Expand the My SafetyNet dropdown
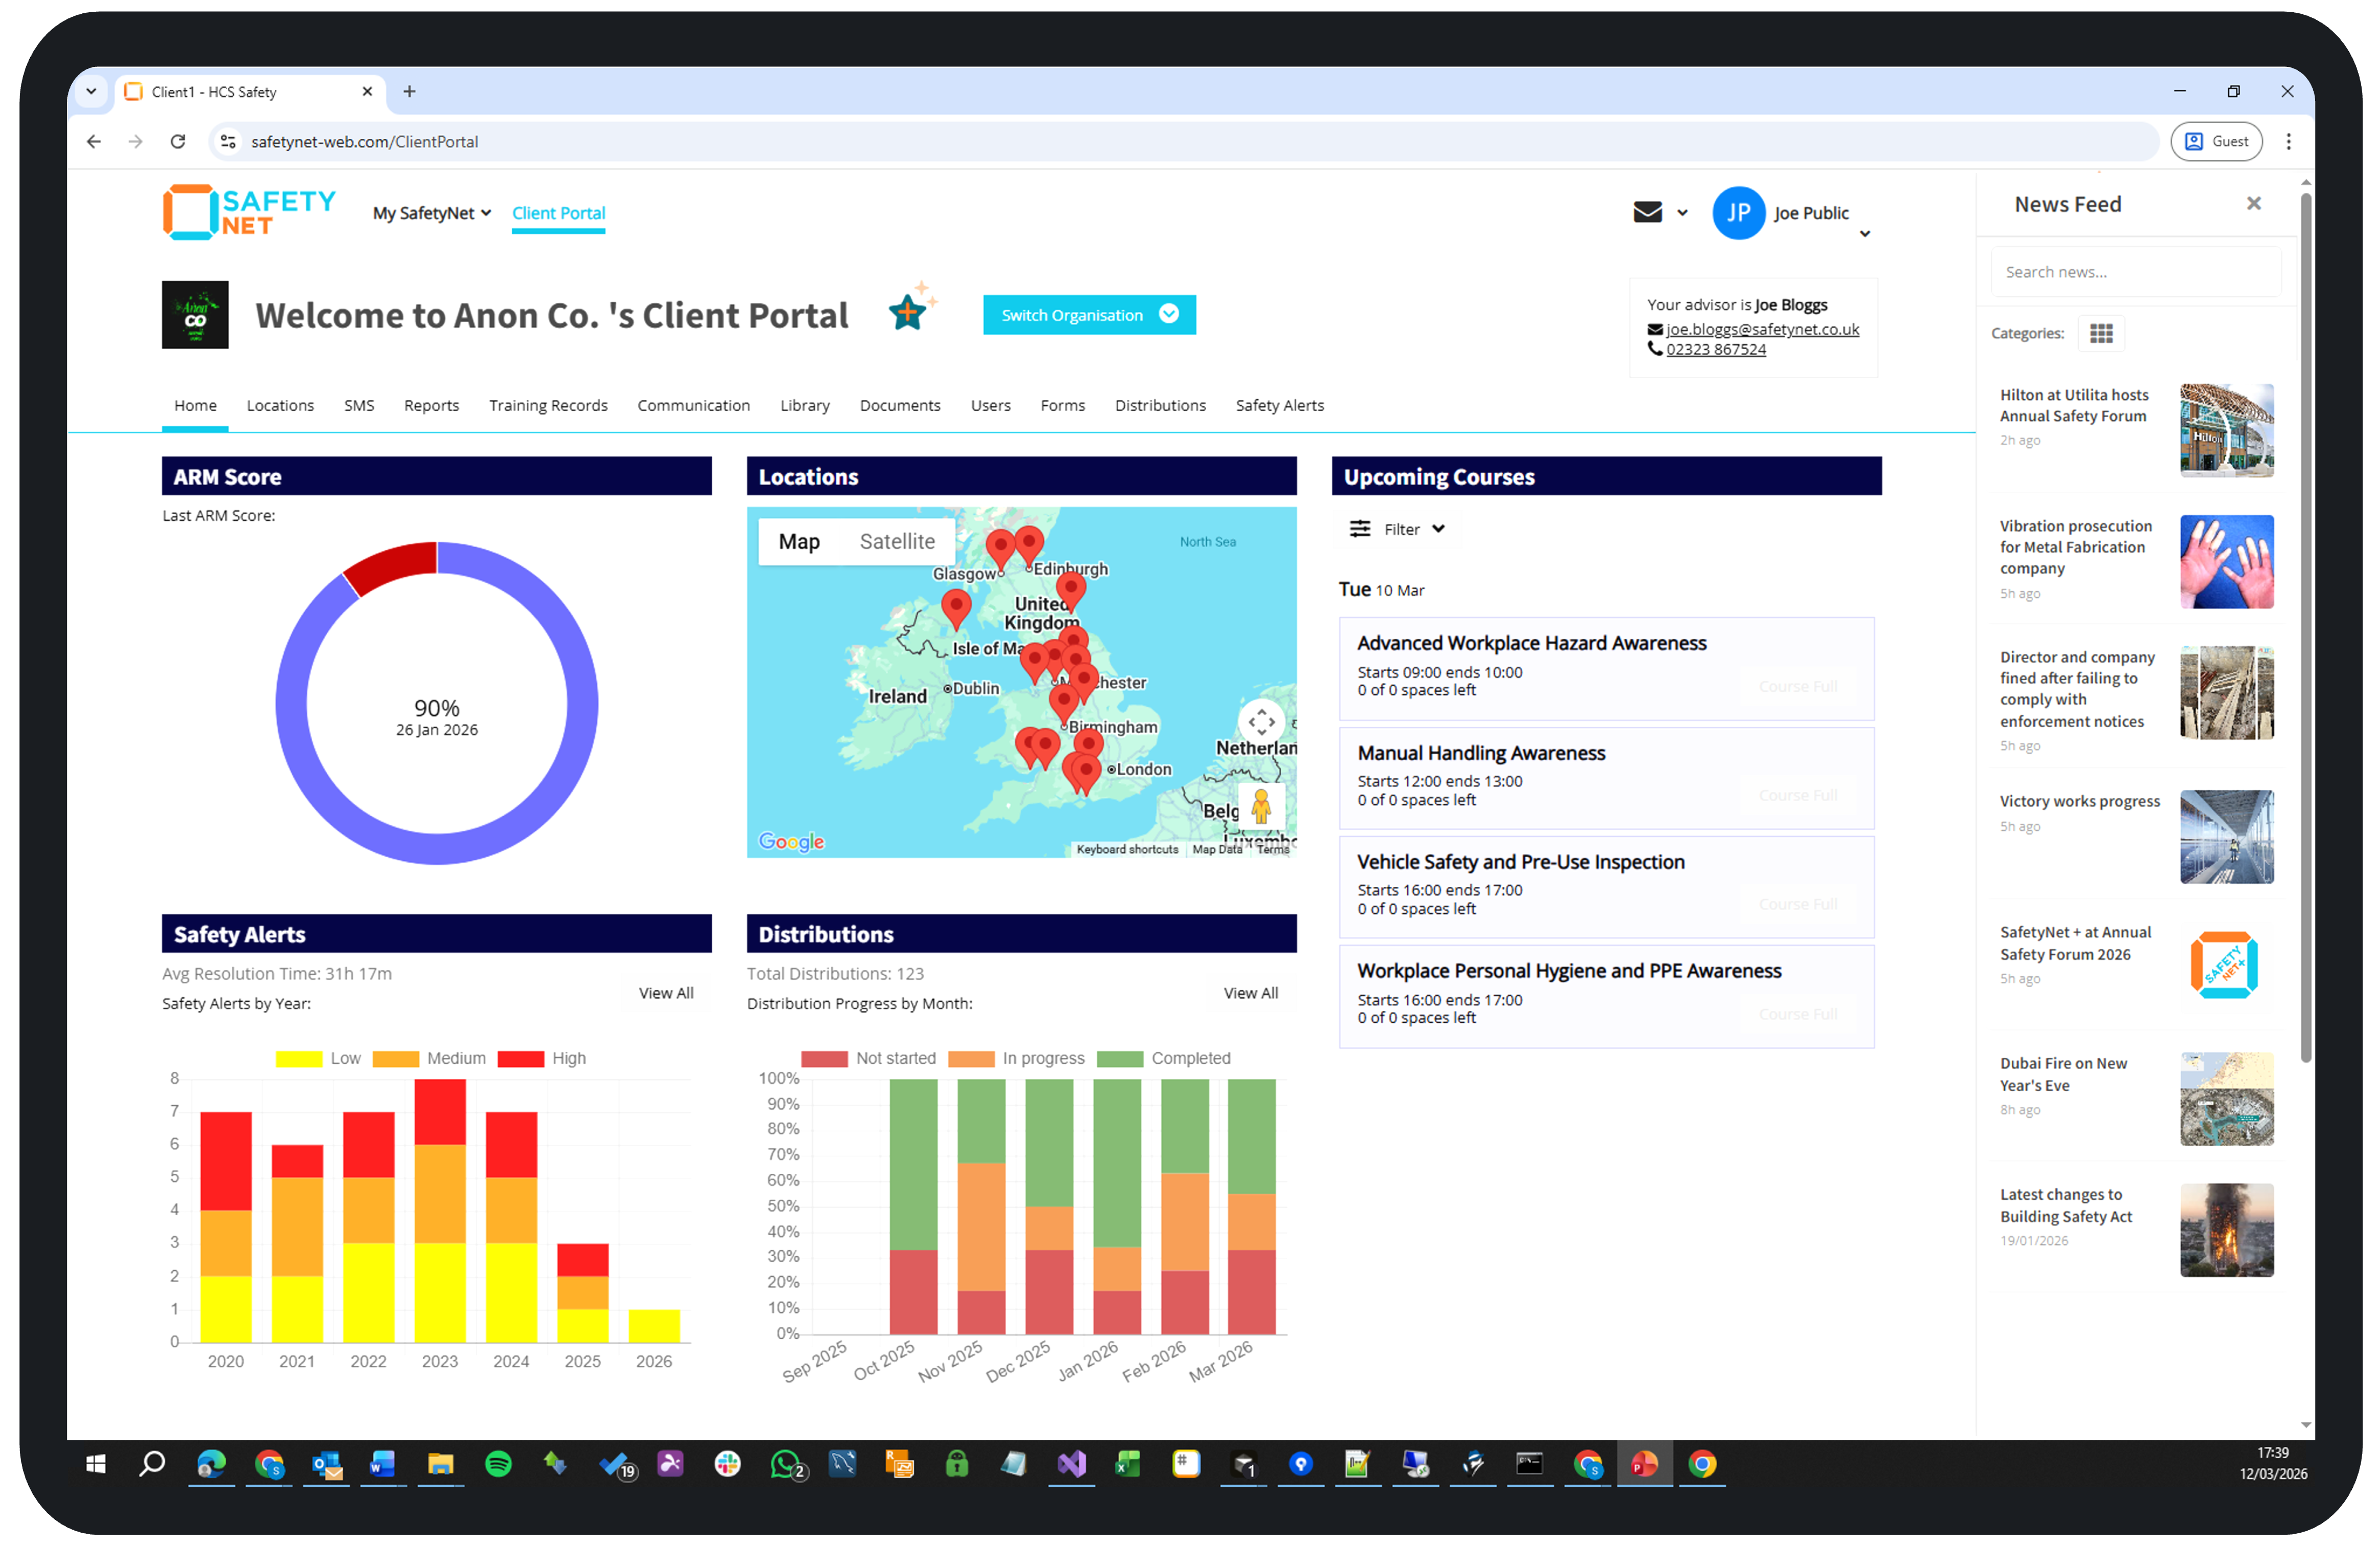The image size is (2380, 1548). [x=431, y=213]
